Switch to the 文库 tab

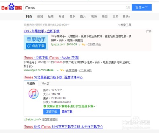coord(115,17)
